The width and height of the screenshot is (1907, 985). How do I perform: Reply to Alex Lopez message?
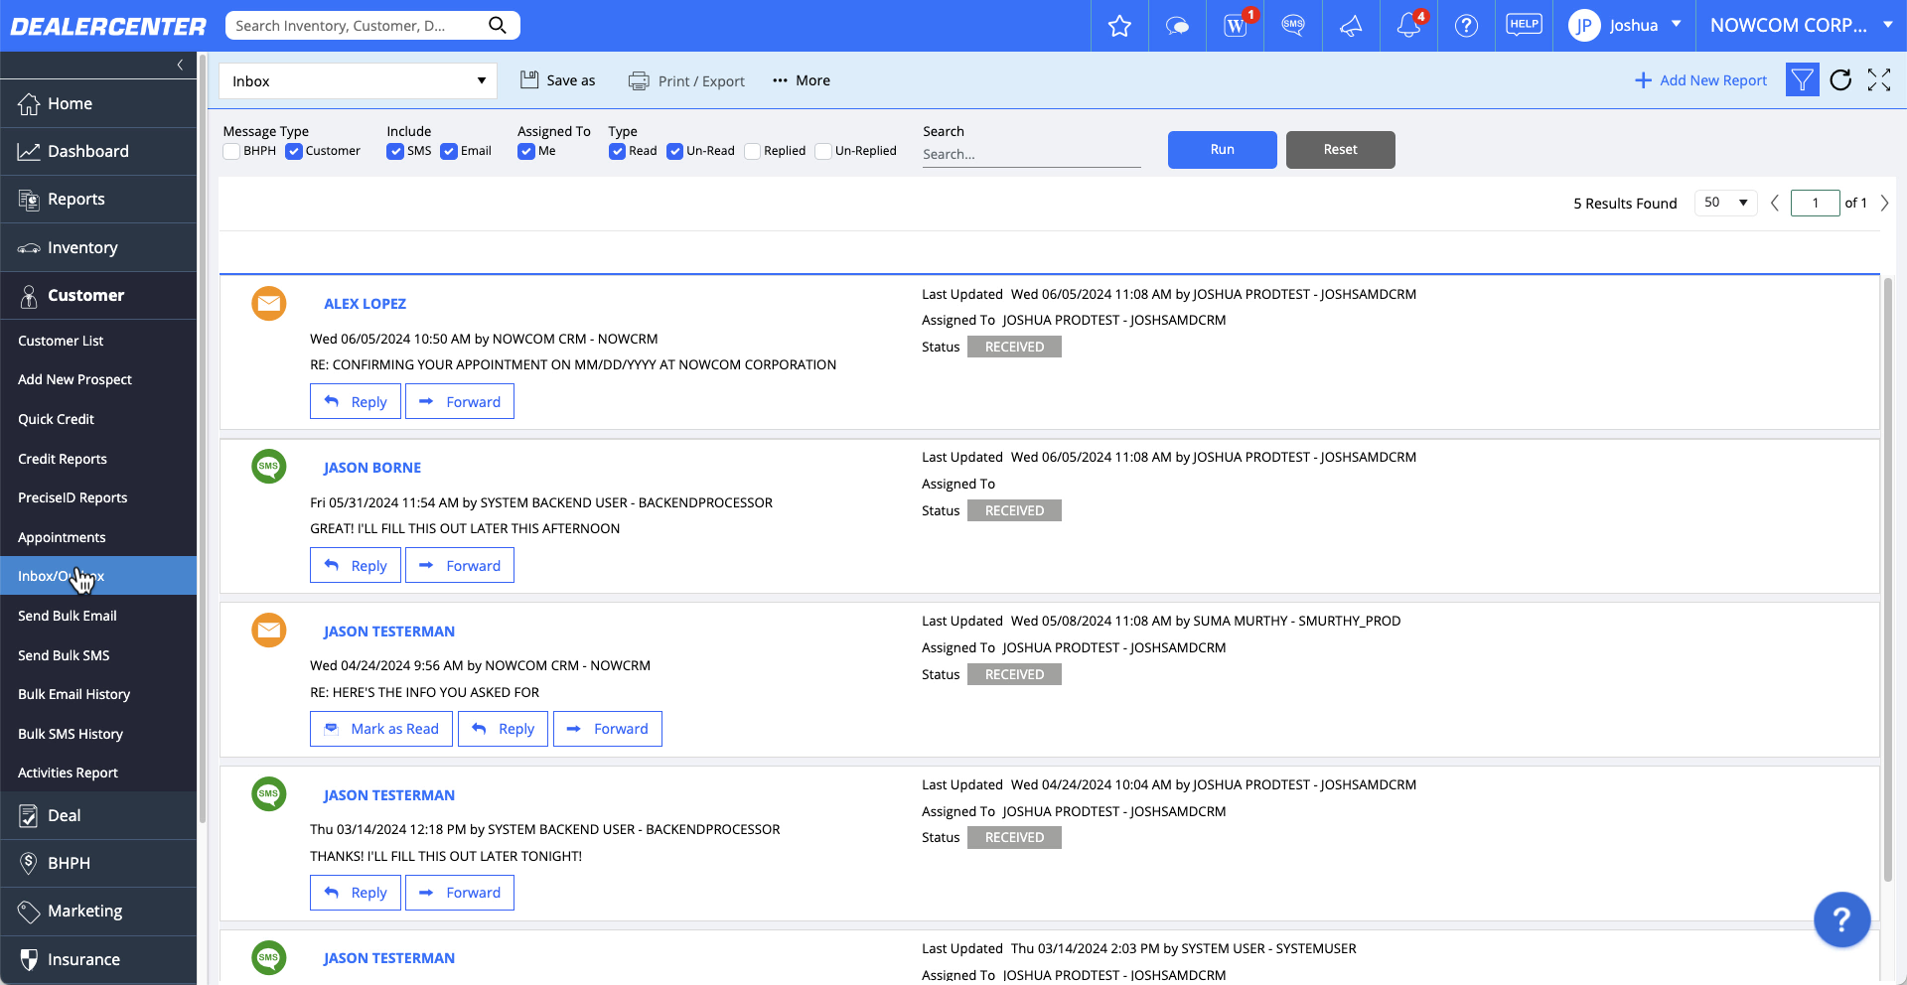tap(356, 401)
